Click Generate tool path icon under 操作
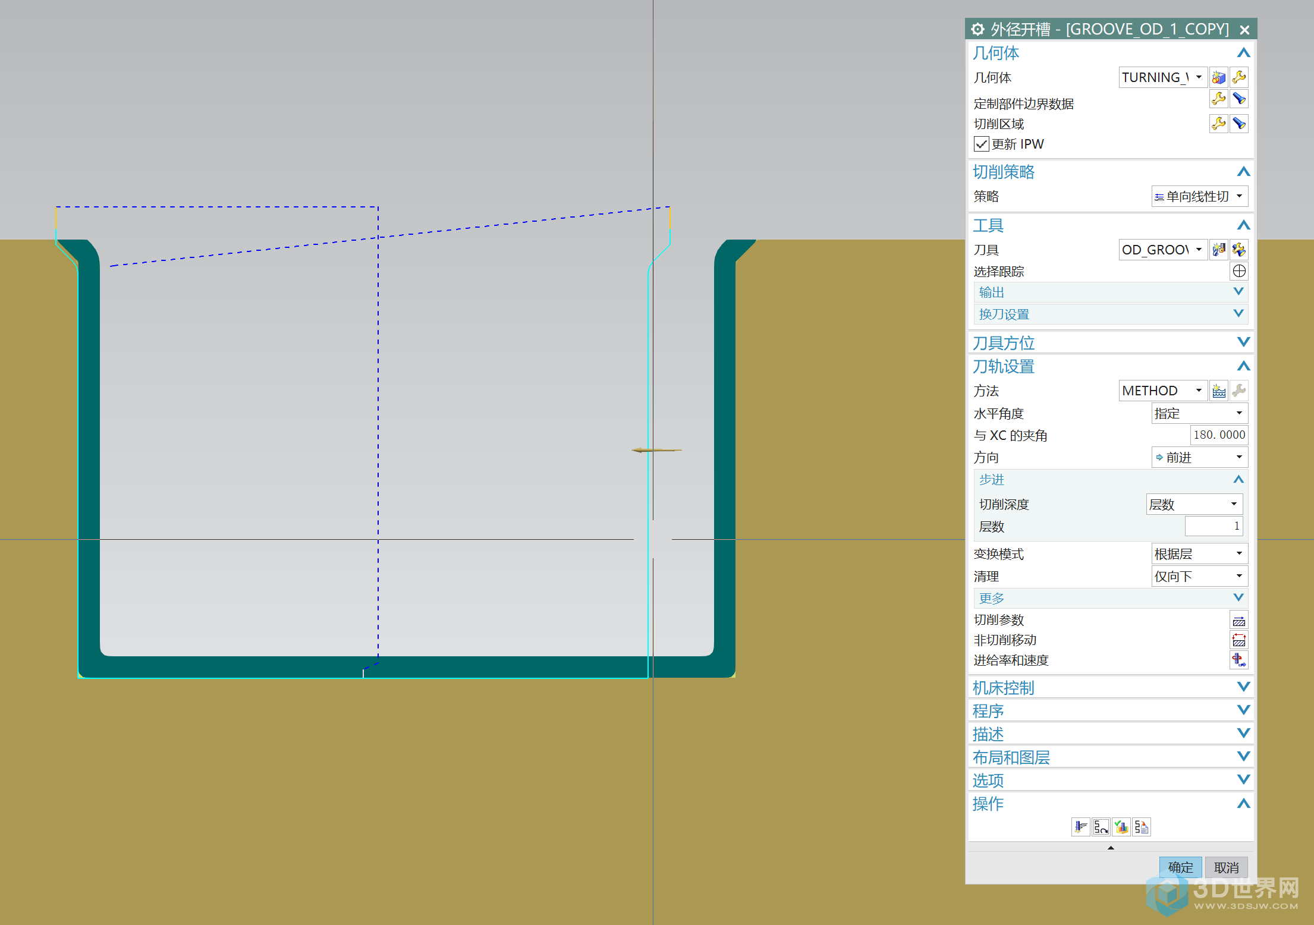Viewport: 1314px width, 925px height. point(1081,827)
